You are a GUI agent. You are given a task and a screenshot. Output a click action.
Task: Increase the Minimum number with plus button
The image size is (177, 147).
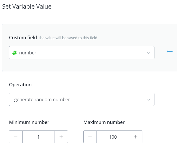point(61,137)
